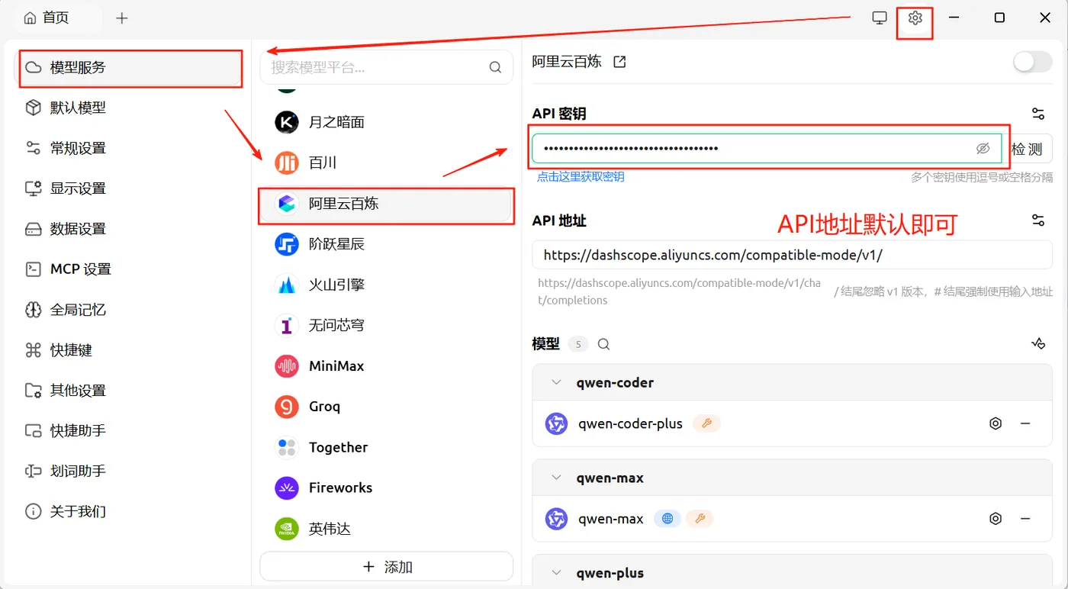Select 英伟达 provider
Screen dimensions: 1068x589
[x=386, y=529]
